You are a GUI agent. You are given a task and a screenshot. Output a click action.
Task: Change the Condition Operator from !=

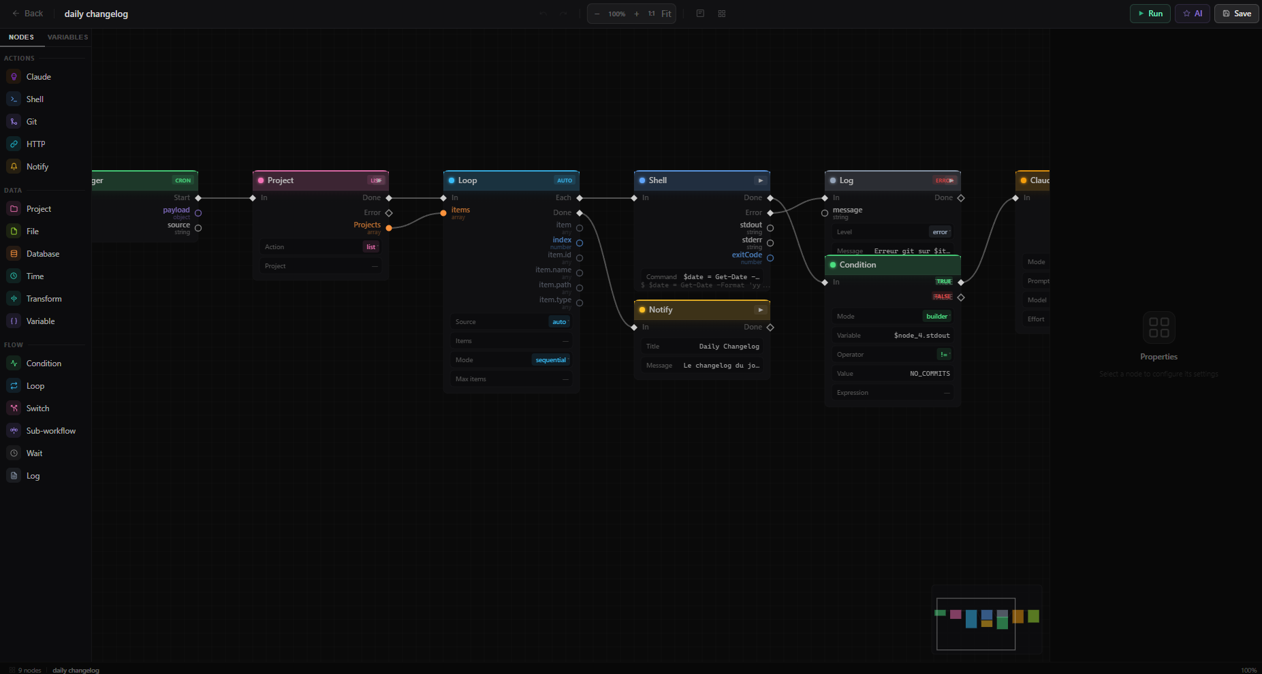(944, 354)
